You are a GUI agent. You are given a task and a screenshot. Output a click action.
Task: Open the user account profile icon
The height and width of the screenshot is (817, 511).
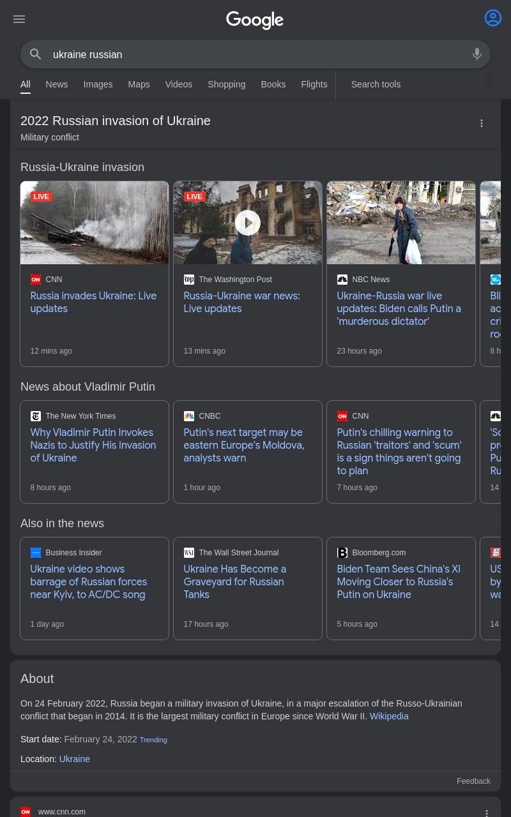[x=493, y=18]
